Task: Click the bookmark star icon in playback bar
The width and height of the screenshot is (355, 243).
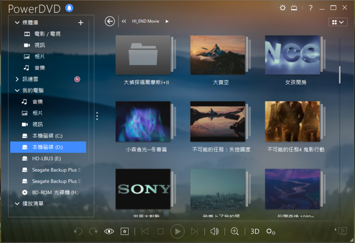Action: [x=124, y=231]
